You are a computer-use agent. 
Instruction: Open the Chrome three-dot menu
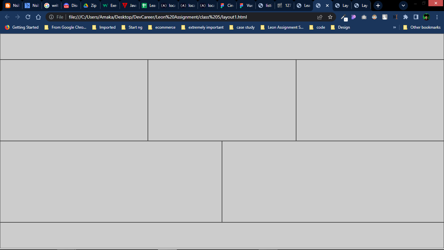[437, 17]
